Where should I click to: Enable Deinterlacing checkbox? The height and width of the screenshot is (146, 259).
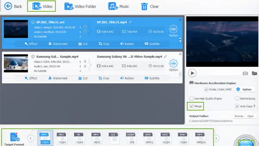click(237, 99)
